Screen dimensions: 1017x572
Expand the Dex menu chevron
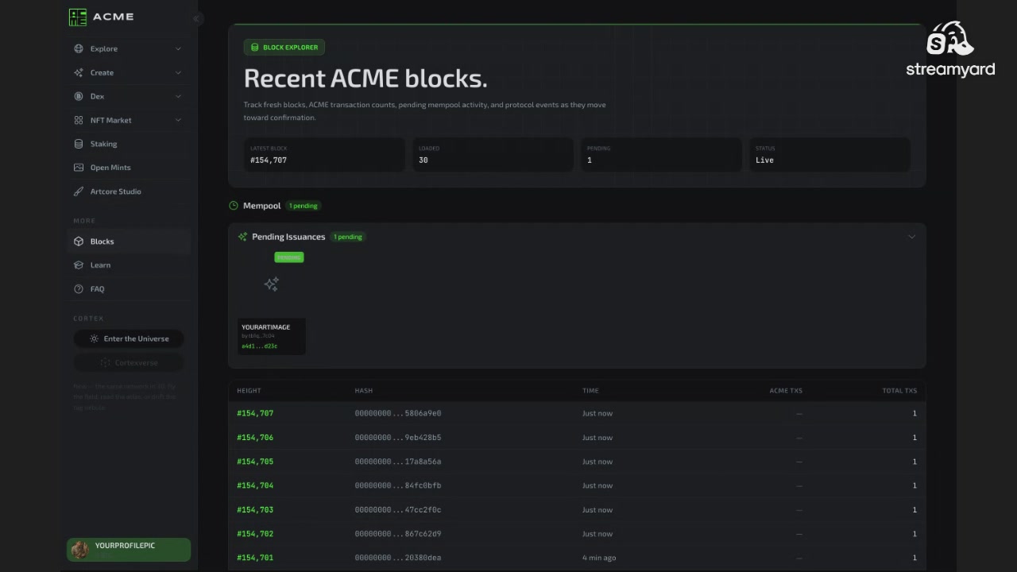pos(178,96)
